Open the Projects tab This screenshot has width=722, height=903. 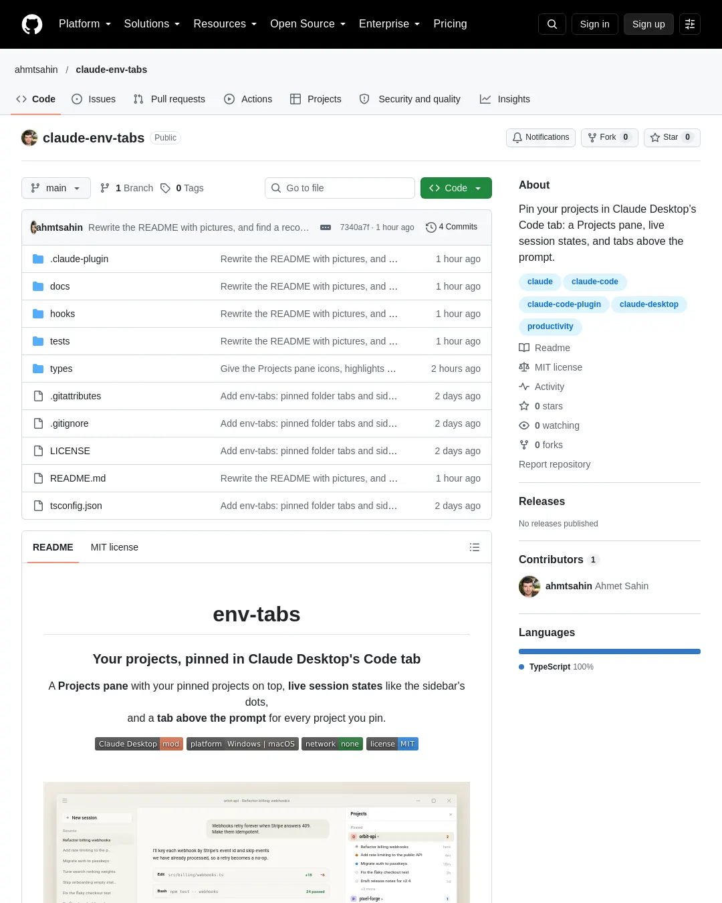point(316,99)
